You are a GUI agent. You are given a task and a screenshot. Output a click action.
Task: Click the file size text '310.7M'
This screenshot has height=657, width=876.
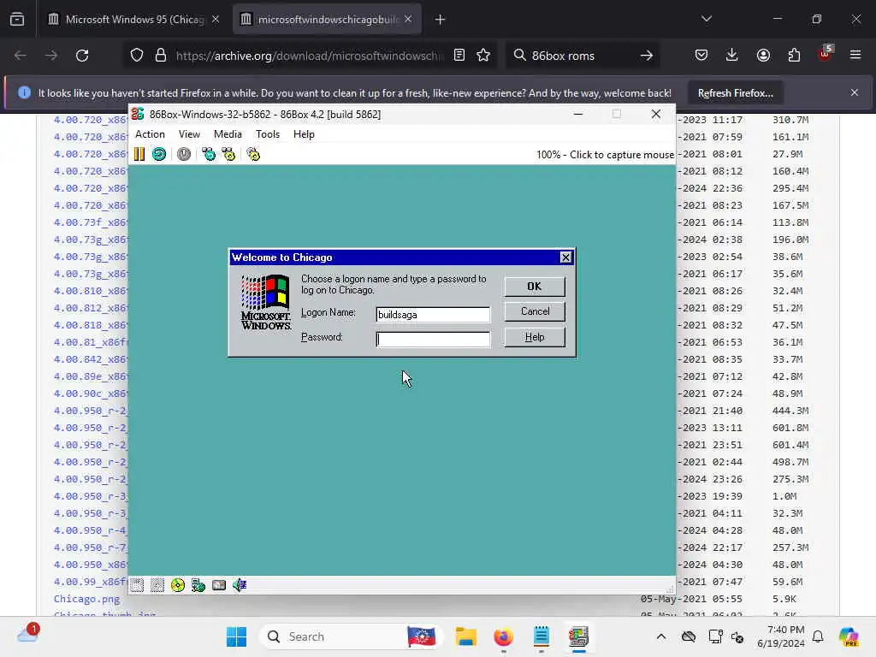790,120
